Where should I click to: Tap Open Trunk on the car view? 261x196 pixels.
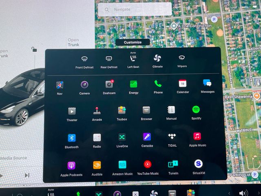tap(73, 42)
